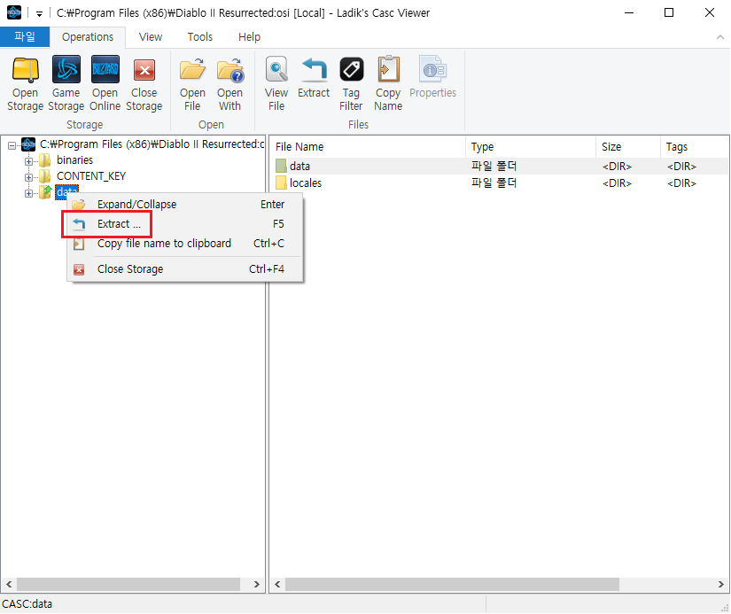Image resolution: width=731 pixels, height=614 pixels.
Task: Select the data row in file list
Action: pos(499,166)
